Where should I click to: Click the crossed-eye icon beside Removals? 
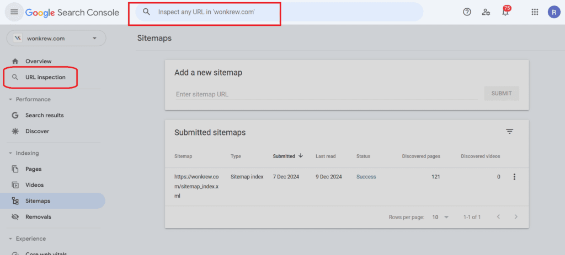click(x=15, y=217)
